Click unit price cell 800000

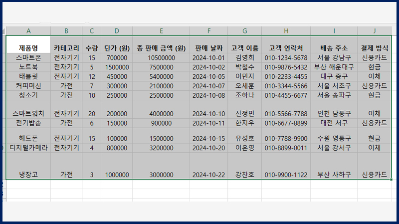[117, 148]
